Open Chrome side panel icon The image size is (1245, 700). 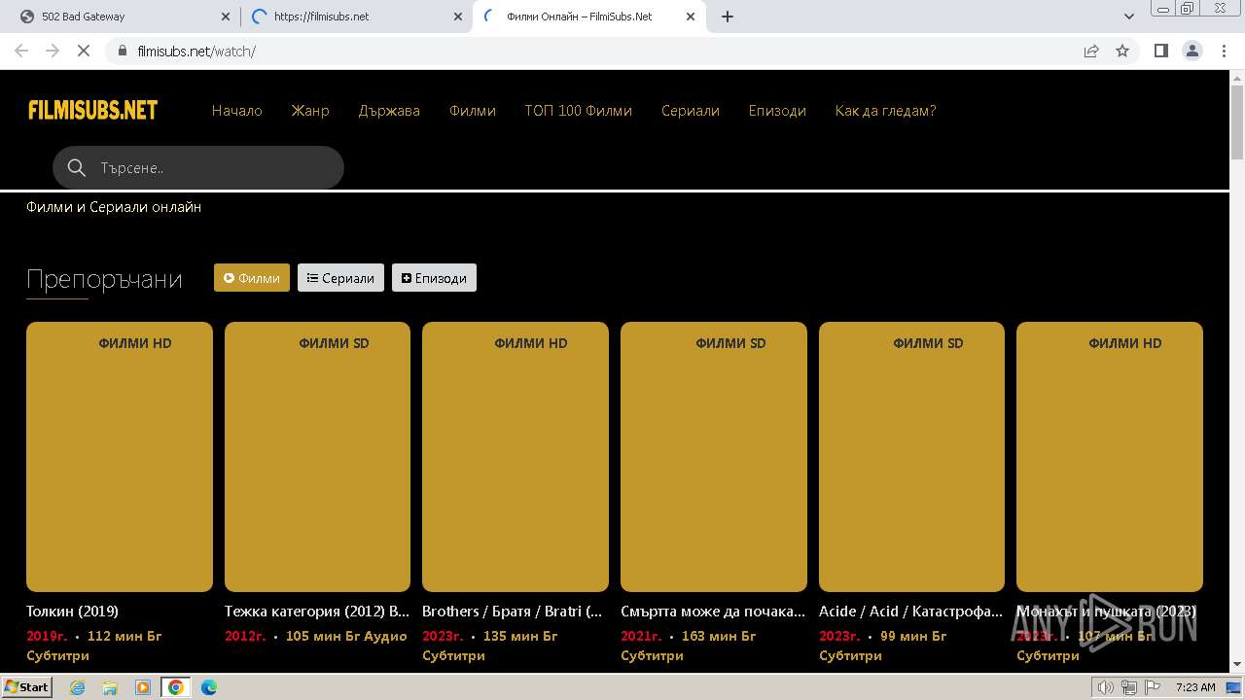[1161, 51]
